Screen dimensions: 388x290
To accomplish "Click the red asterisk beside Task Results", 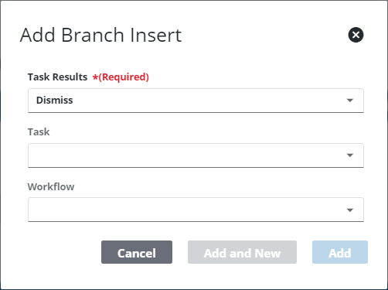I will (x=95, y=77).
